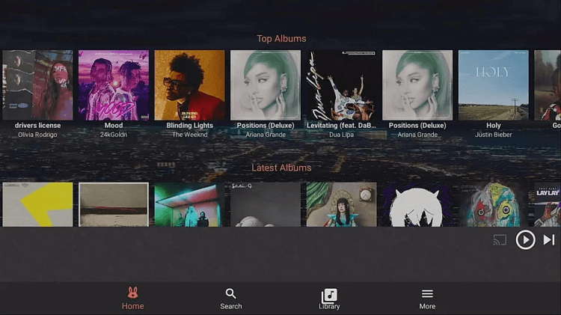This screenshot has height=315, width=561.
Task: Open the Holy album cover
Action: [x=494, y=85]
